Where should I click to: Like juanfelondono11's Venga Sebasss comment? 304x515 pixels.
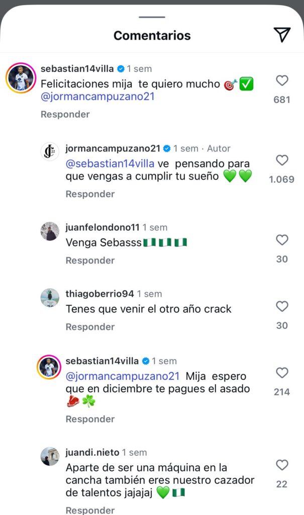282,240
